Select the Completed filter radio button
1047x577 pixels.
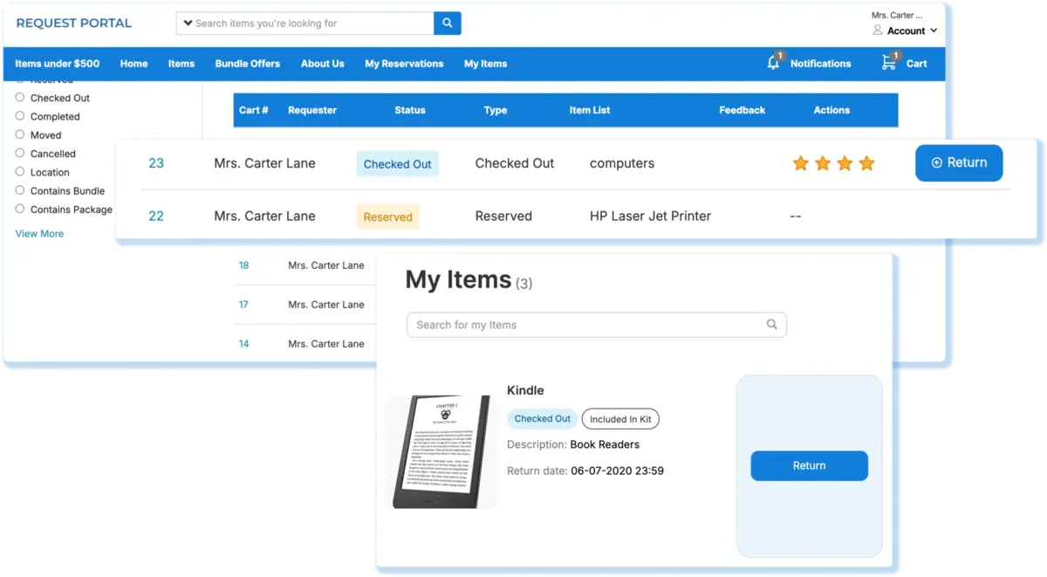tap(20, 116)
